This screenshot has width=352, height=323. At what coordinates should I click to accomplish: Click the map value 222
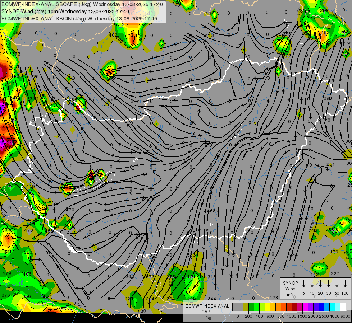[34, 98]
